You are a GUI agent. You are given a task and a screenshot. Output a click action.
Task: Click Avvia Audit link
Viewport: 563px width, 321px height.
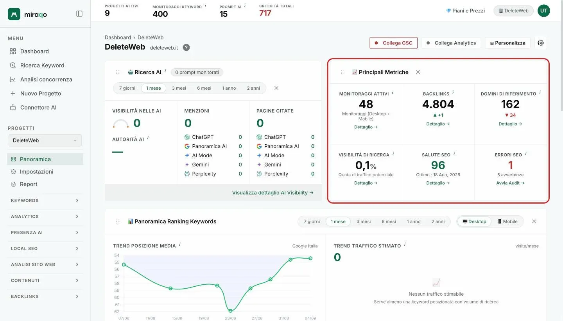click(510, 183)
